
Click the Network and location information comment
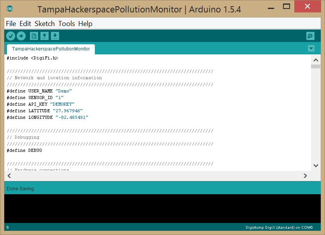54,78
